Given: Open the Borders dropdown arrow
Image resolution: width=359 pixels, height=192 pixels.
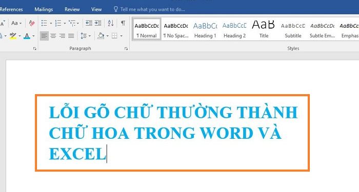Looking at the screenshot, I should (x=121, y=36).
